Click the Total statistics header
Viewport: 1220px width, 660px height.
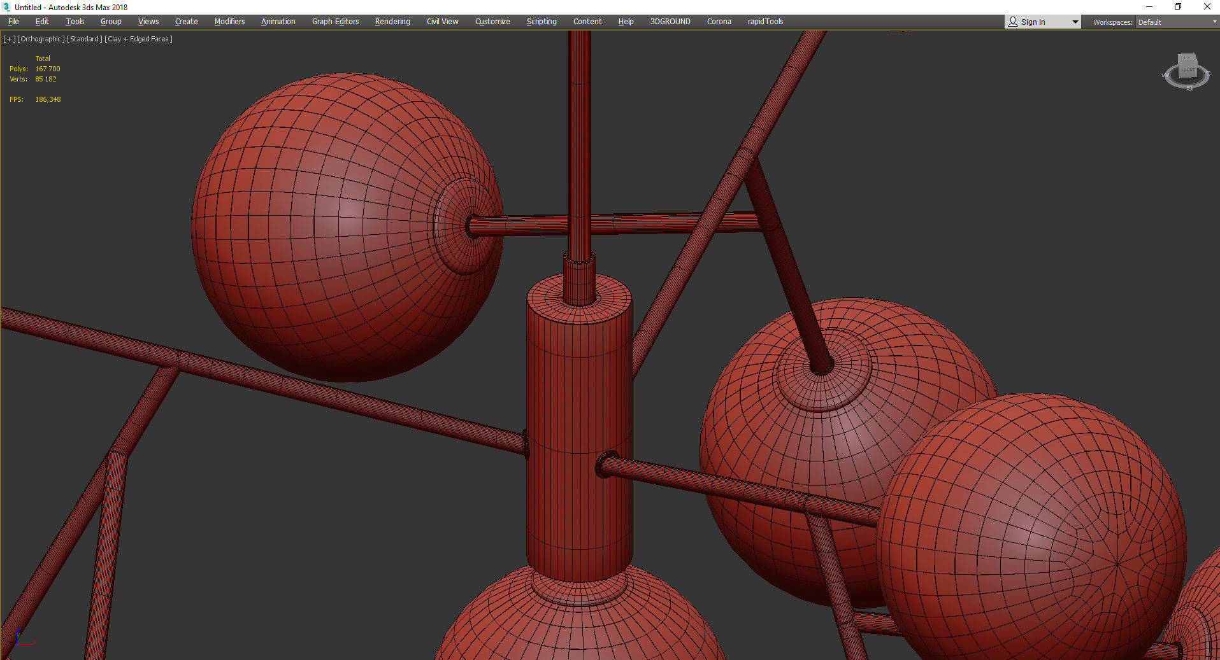43,59
